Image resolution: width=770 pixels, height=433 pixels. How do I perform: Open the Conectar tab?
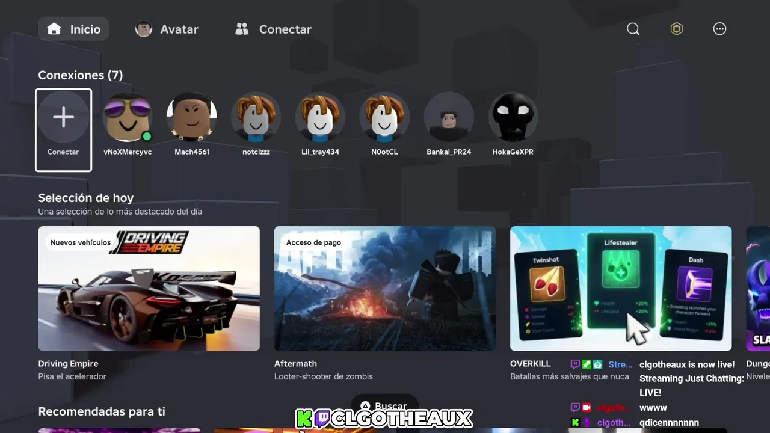point(273,29)
